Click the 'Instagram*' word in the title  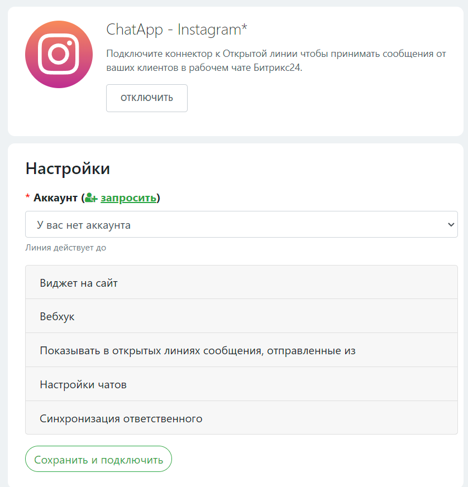212,30
